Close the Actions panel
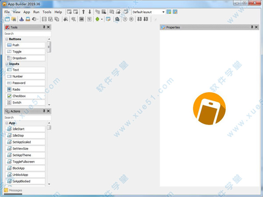Viewport: 263px width, 197px height. click(48, 111)
